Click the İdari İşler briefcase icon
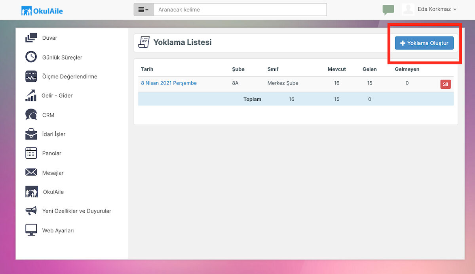The image size is (475, 274). point(31,134)
